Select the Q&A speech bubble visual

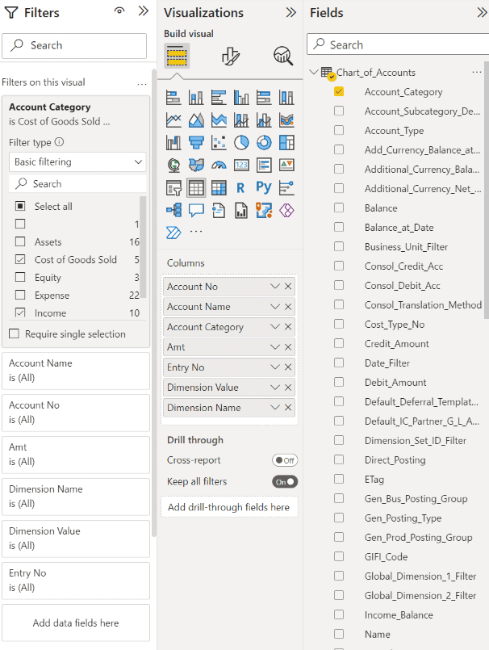(196, 210)
